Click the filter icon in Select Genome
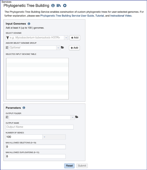This screenshot has width=147, height=170. pyautogui.click(x=7, y=38)
